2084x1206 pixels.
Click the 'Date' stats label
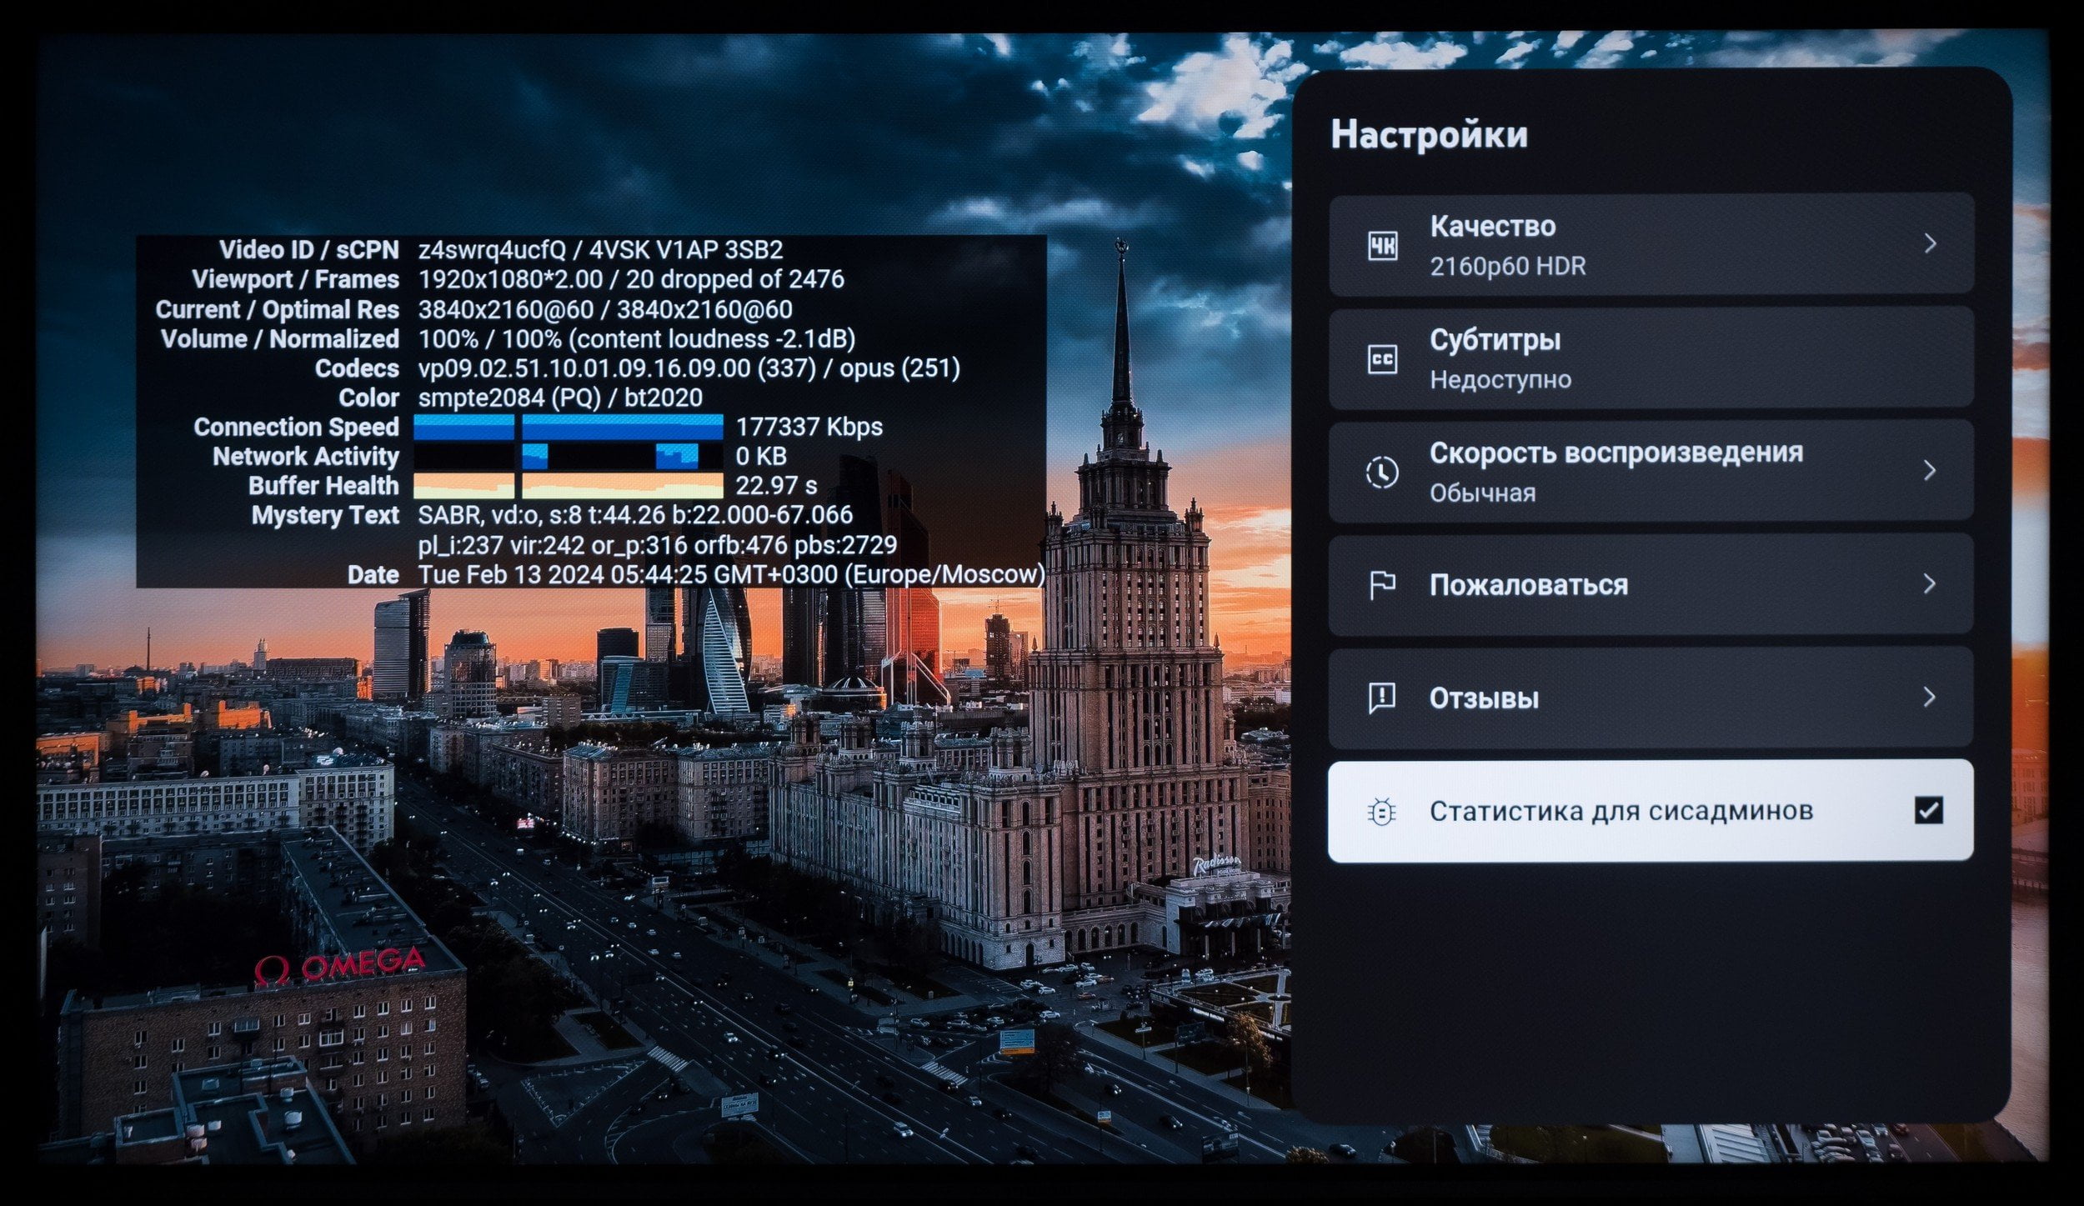[x=373, y=574]
